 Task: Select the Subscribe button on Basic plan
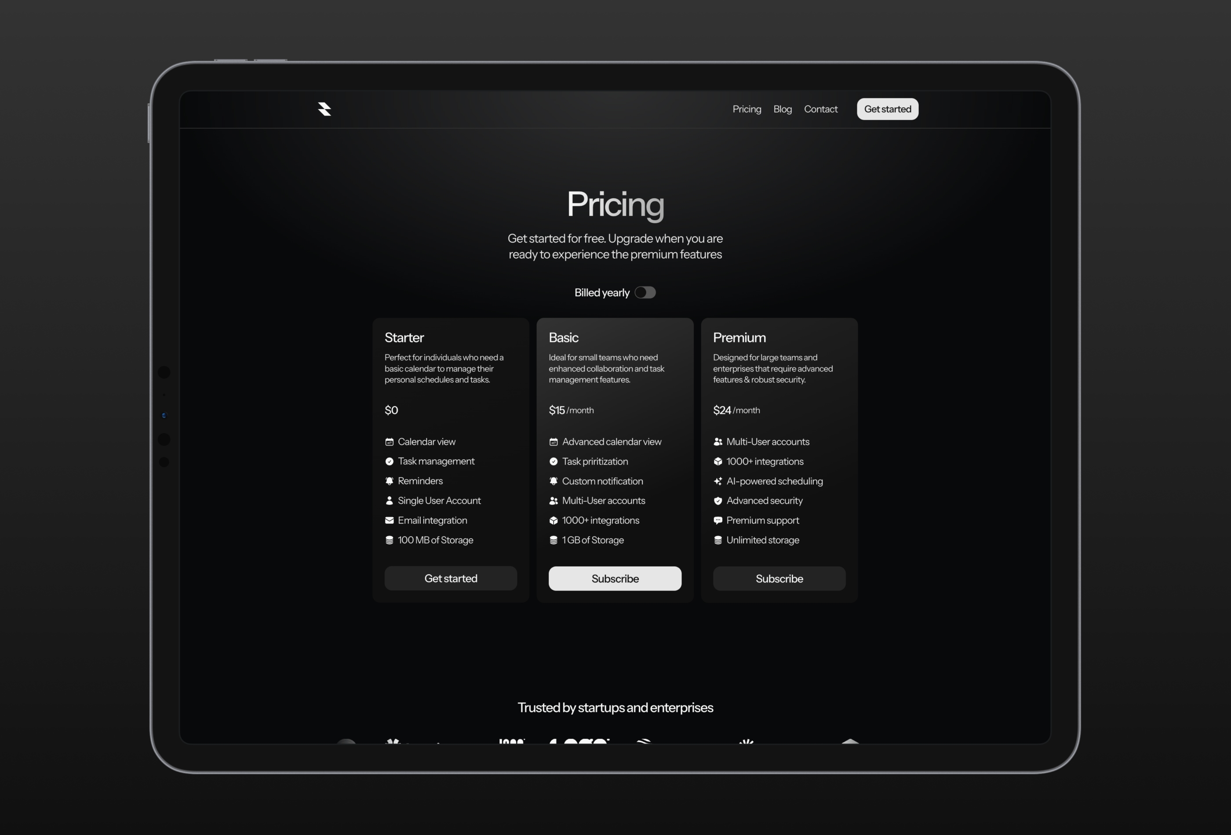coord(615,578)
